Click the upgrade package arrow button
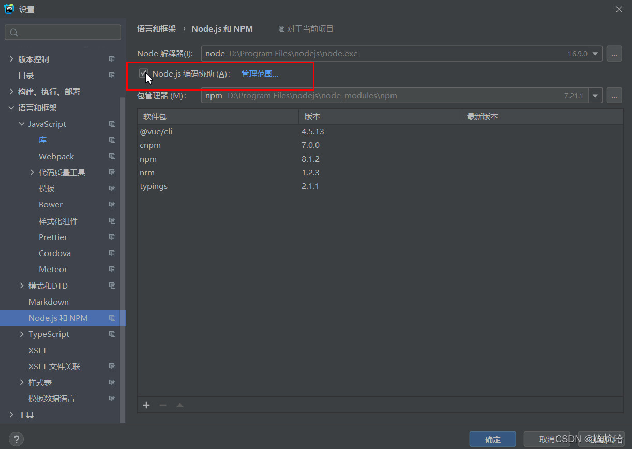 (180, 405)
